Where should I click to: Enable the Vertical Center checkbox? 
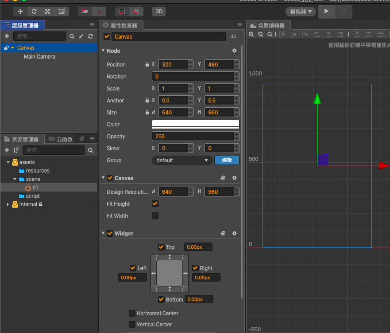(x=132, y=324)
